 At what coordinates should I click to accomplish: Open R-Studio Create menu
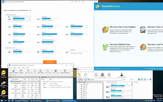[x=15, y=68]
